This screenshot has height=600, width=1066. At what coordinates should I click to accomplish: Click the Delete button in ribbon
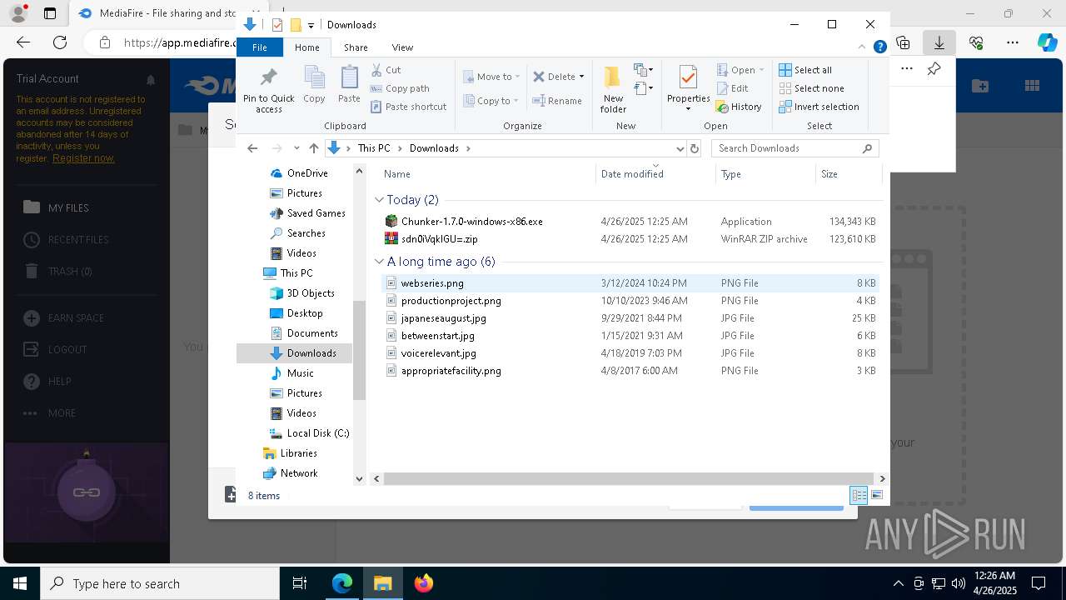(554, 77)
